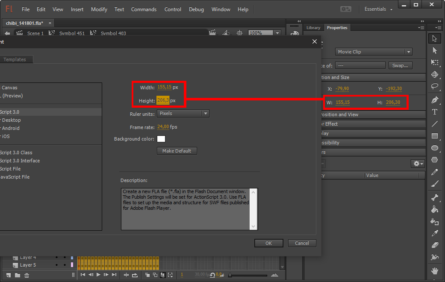Toggle the Loop playback button in timeline
The image size is (445, 282).
point(135,275)
